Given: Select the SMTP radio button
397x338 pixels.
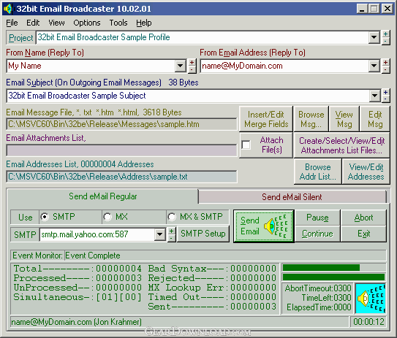Looking at the screenshot, I should [45, 217].
